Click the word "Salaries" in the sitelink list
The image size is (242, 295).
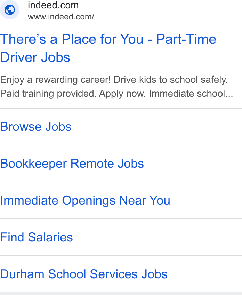50,237
